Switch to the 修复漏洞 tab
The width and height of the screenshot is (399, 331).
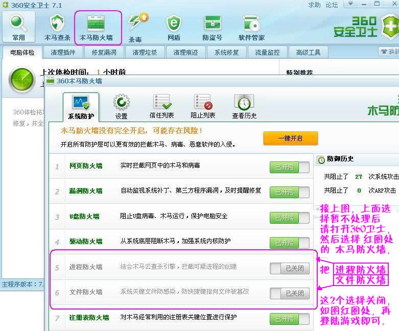pyautogui.click(x=104, y=52)
